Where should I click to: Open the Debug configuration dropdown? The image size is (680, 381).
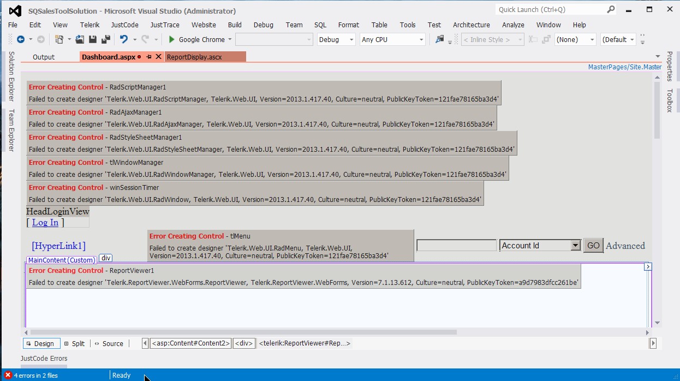pyautogui.click(x=350, y=39)
